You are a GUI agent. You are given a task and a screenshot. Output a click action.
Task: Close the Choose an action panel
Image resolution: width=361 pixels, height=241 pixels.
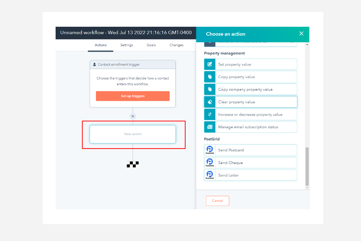point(301,34)
